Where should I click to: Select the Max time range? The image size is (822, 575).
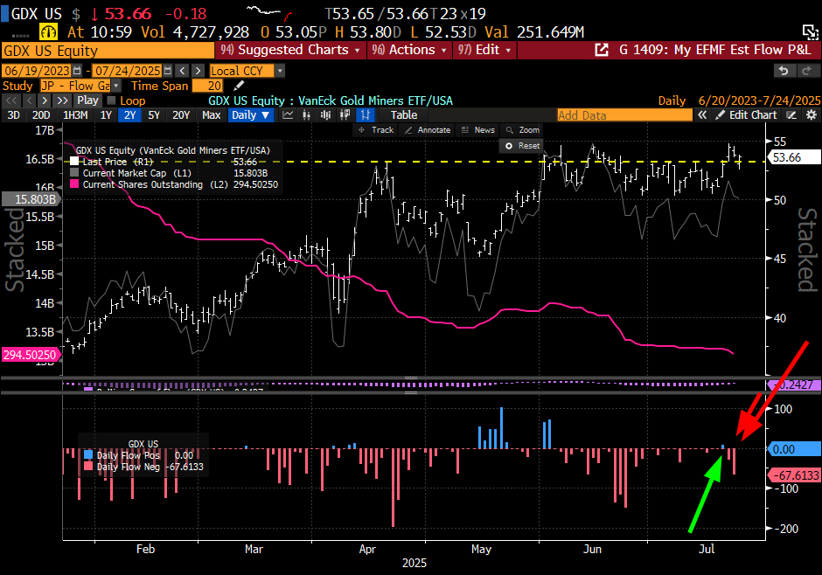point(212,115)
